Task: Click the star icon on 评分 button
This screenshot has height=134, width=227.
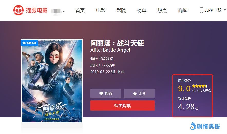Action: (135, 94)
